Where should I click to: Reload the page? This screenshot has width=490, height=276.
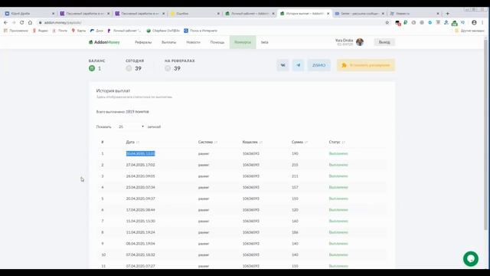tap(22, 22)
